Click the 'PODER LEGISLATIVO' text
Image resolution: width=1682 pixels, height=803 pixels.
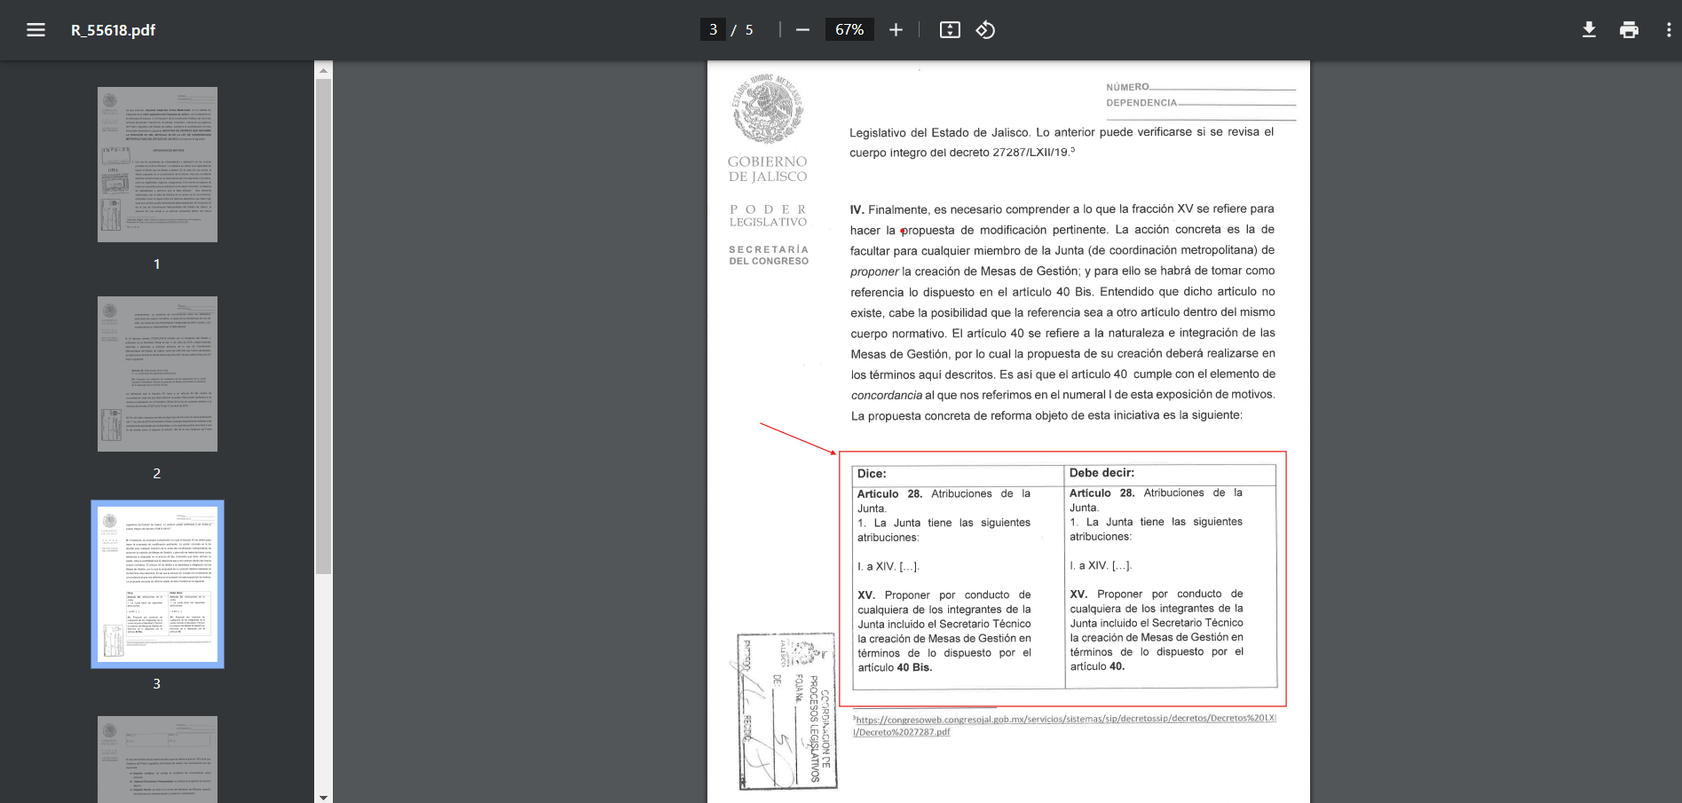[769, 216]
